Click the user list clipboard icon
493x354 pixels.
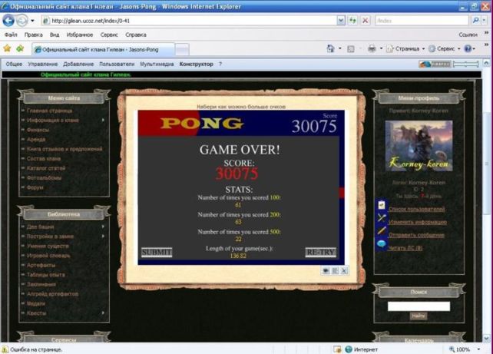382,205
